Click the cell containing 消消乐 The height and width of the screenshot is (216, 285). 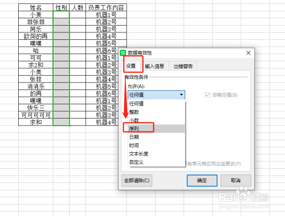tap(36, 86)
